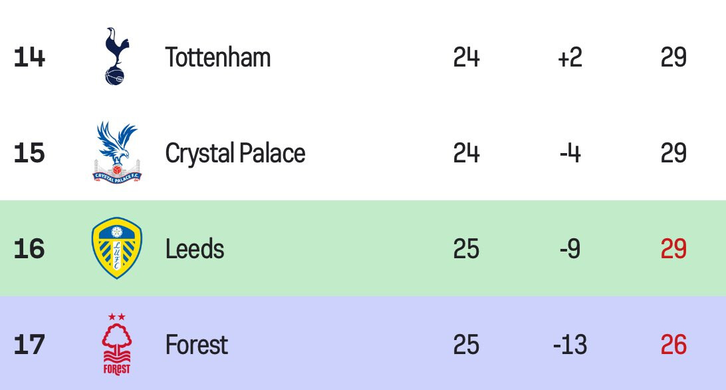Viewport: 726px width, 390px height.
Task: Click the Nottingham Forest tree crest
Action: pyautogui.click(x=117, y=344)
